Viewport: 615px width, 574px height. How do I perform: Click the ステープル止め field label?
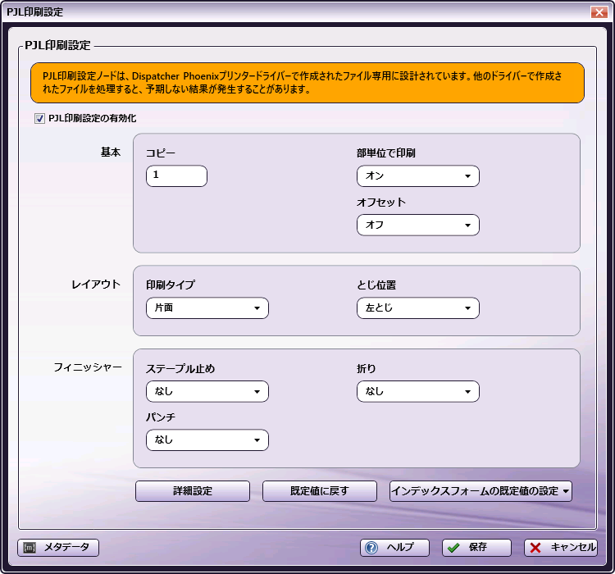click(x=180, y=369)
